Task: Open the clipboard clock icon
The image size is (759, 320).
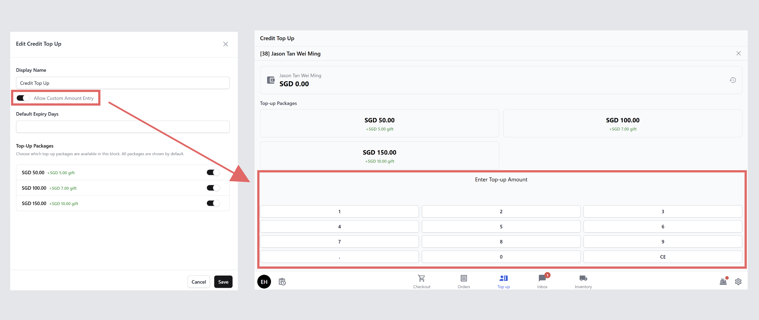Action: pos(282,282)
